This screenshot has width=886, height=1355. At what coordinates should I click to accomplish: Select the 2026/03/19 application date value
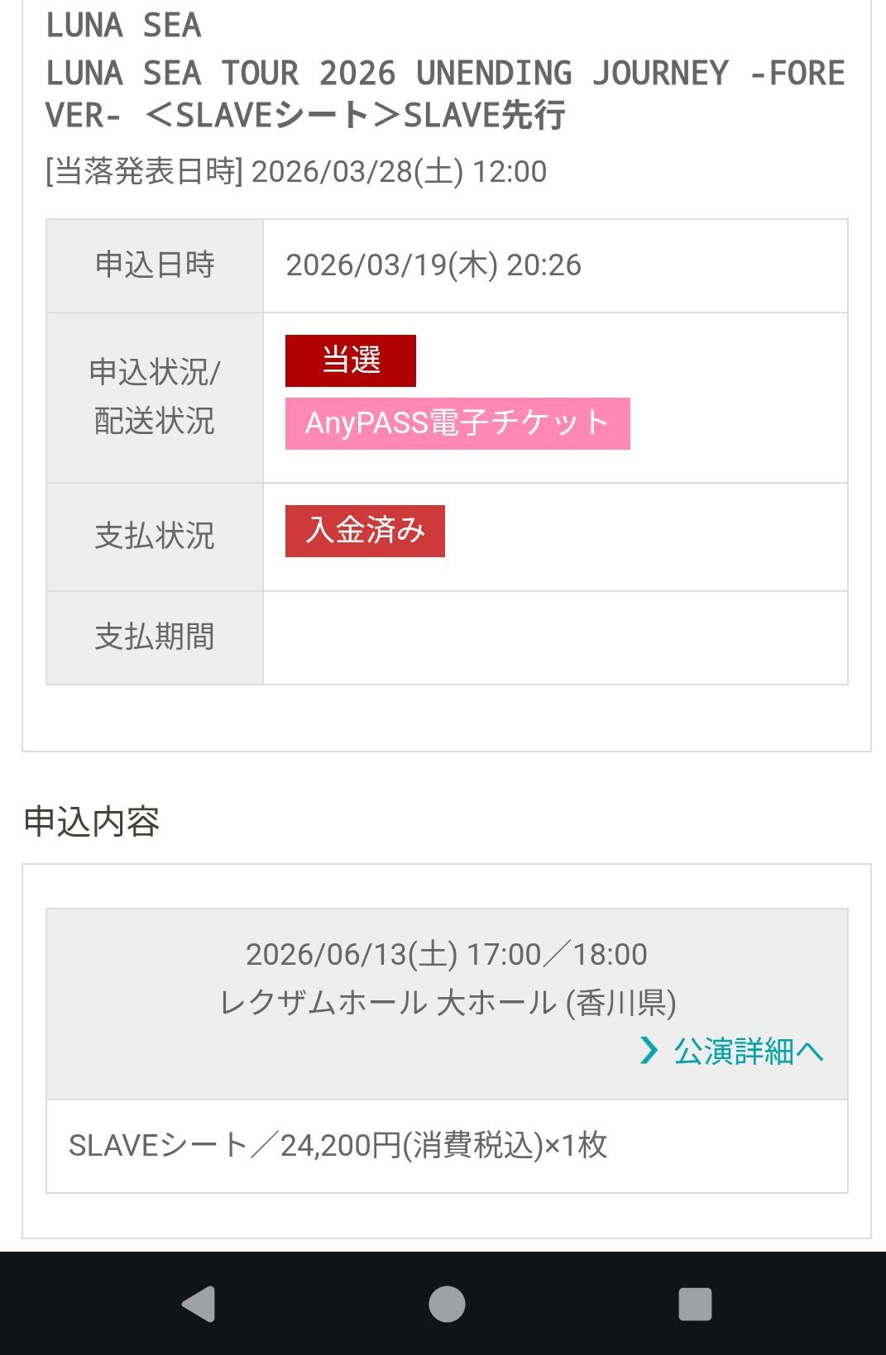pyautogui.click(x=433, y=265)
